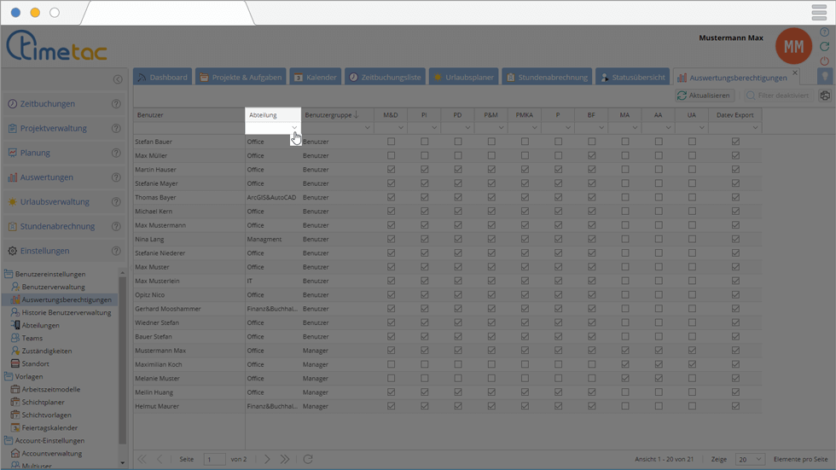Viewport: 836px width, 470px height.
Task: Jump to last page in pagination
Action: [285, 459]
